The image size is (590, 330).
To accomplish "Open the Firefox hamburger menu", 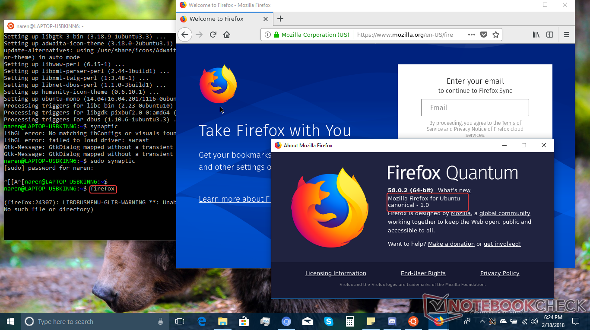I will coord(567,35).
